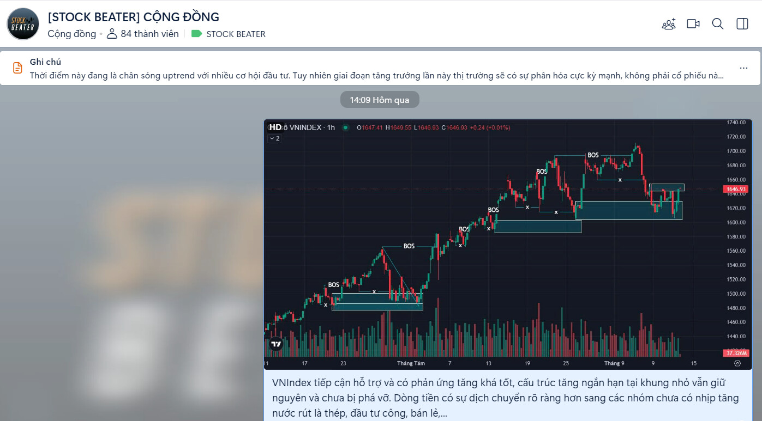762x421 pixels.
Task: Click the 14:09 Hôm qua timestamp
Action: (380, 100)
